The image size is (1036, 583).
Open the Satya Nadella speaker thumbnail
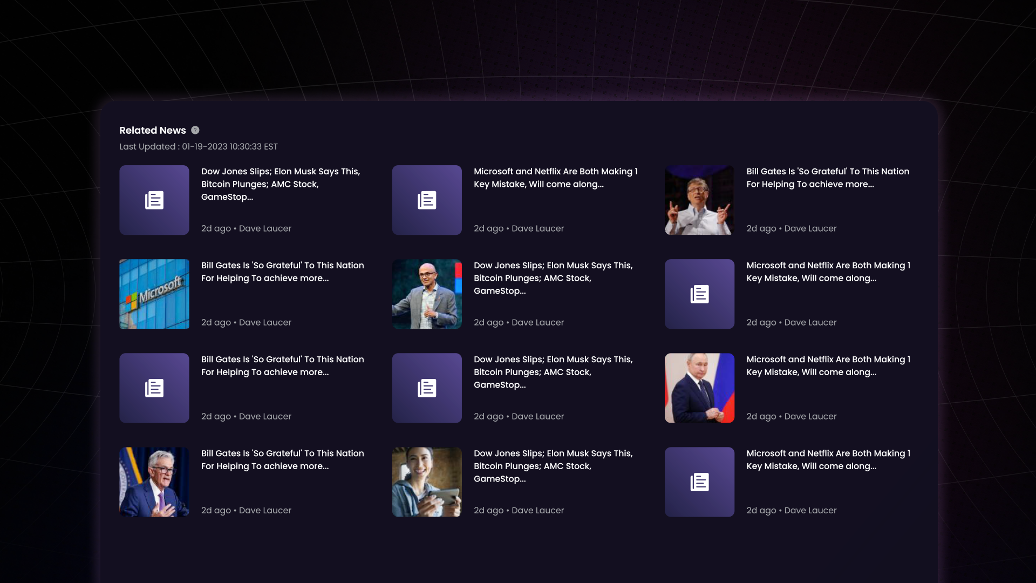click(x=427, y=294)
